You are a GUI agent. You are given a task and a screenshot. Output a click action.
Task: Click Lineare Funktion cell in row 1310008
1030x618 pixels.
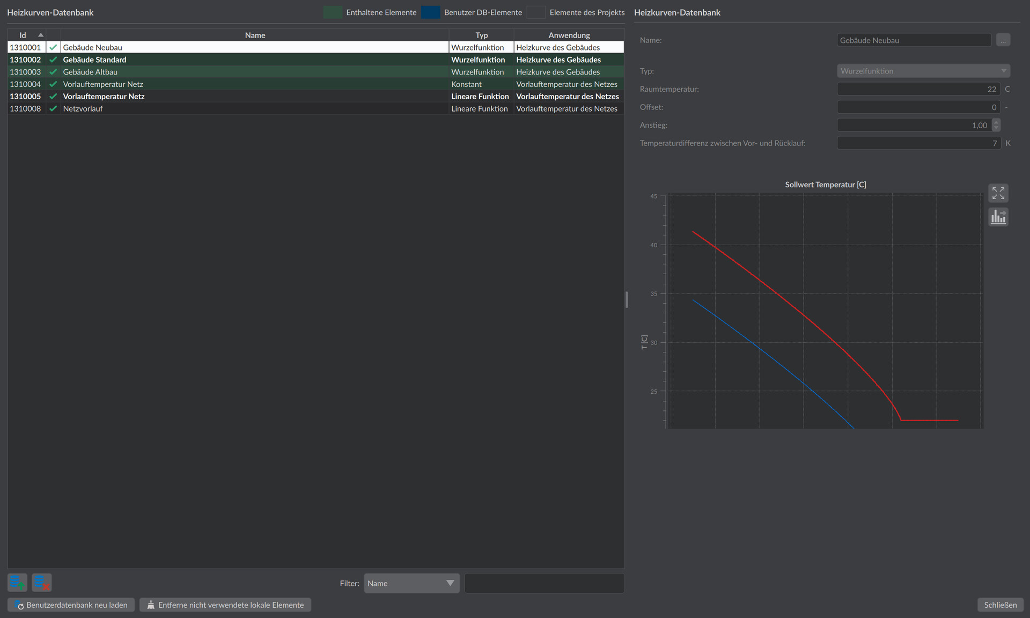tap(481, 108)
